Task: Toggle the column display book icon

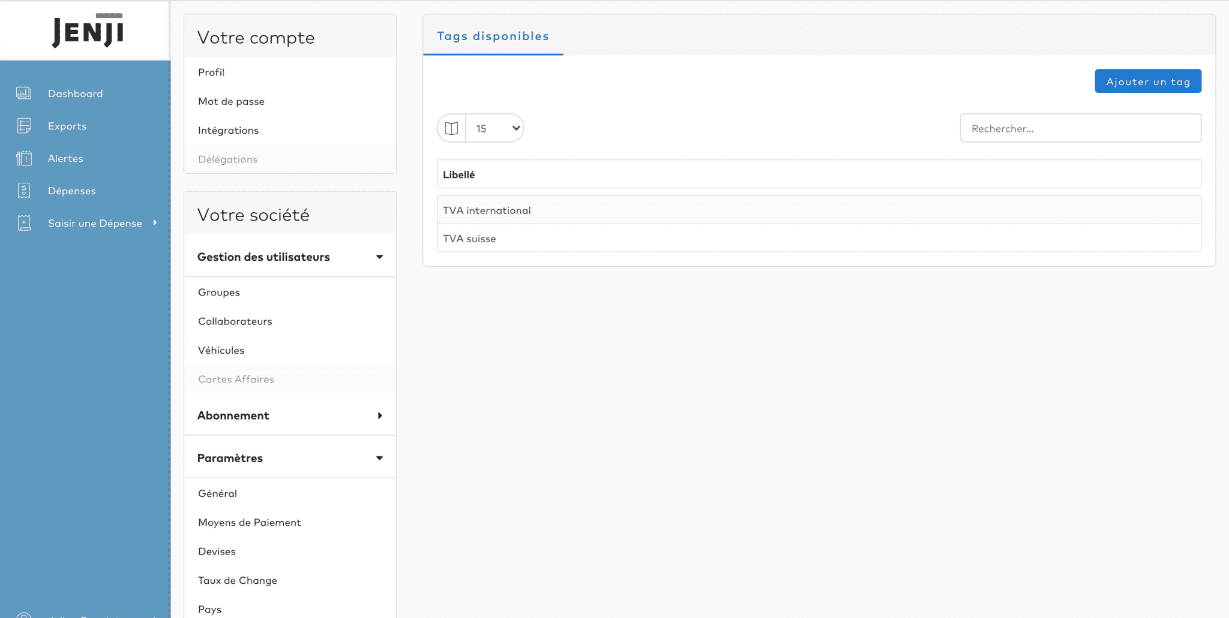Action: point(452,128)
